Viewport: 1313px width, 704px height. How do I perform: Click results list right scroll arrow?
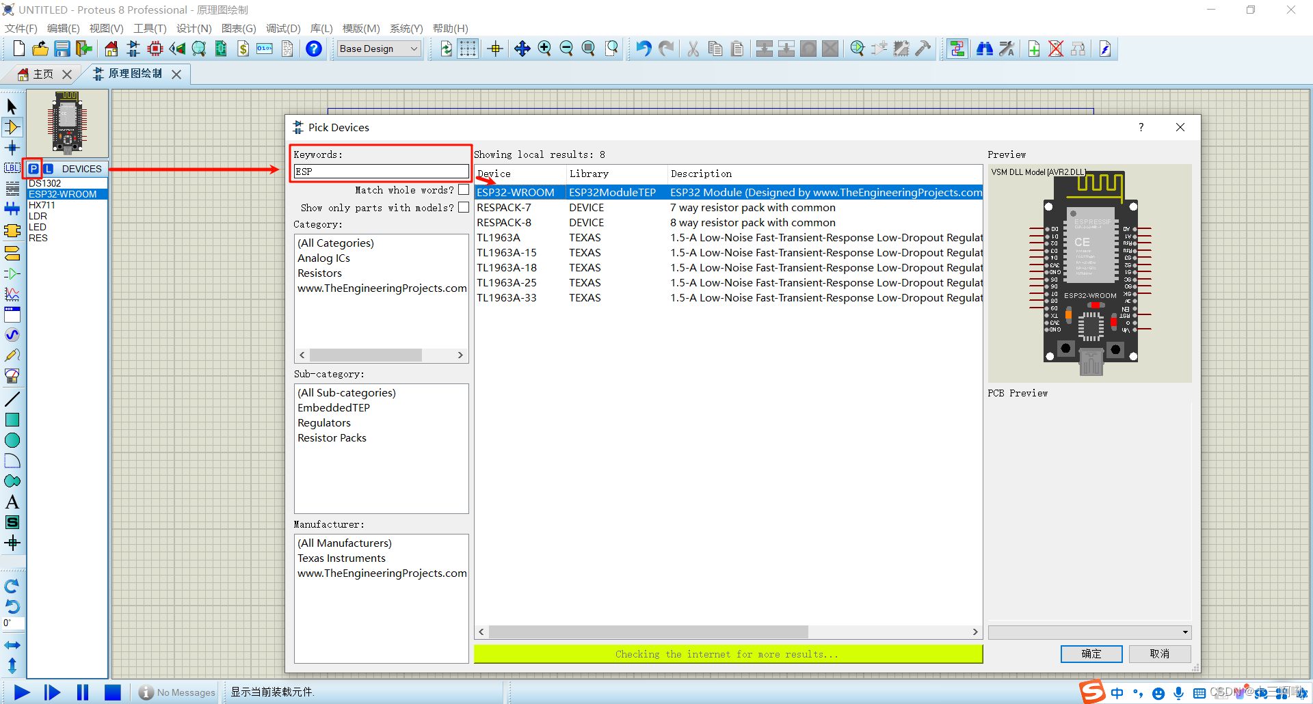point(975,632)
